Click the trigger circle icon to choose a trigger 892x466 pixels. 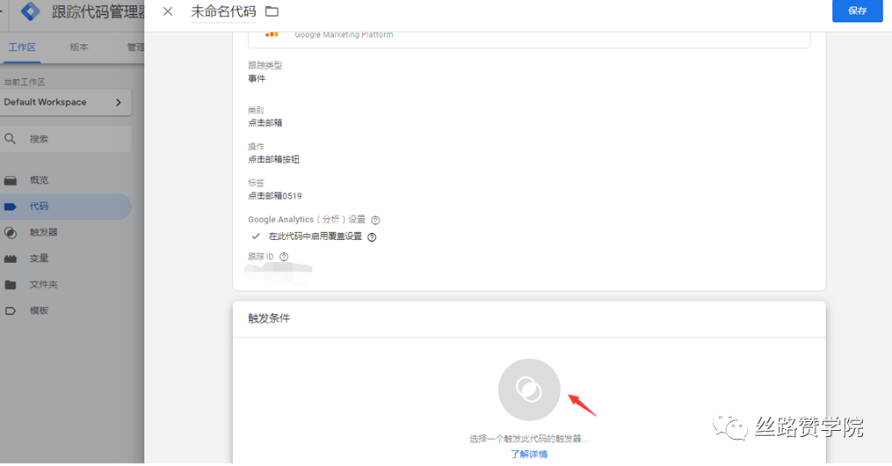click(x=528, y=389)
